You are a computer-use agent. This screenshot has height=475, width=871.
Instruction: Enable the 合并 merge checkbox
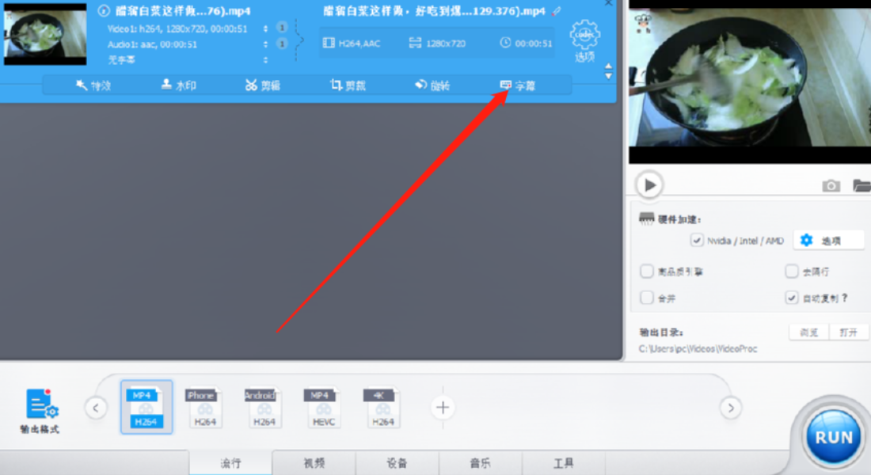pos(647,298)
